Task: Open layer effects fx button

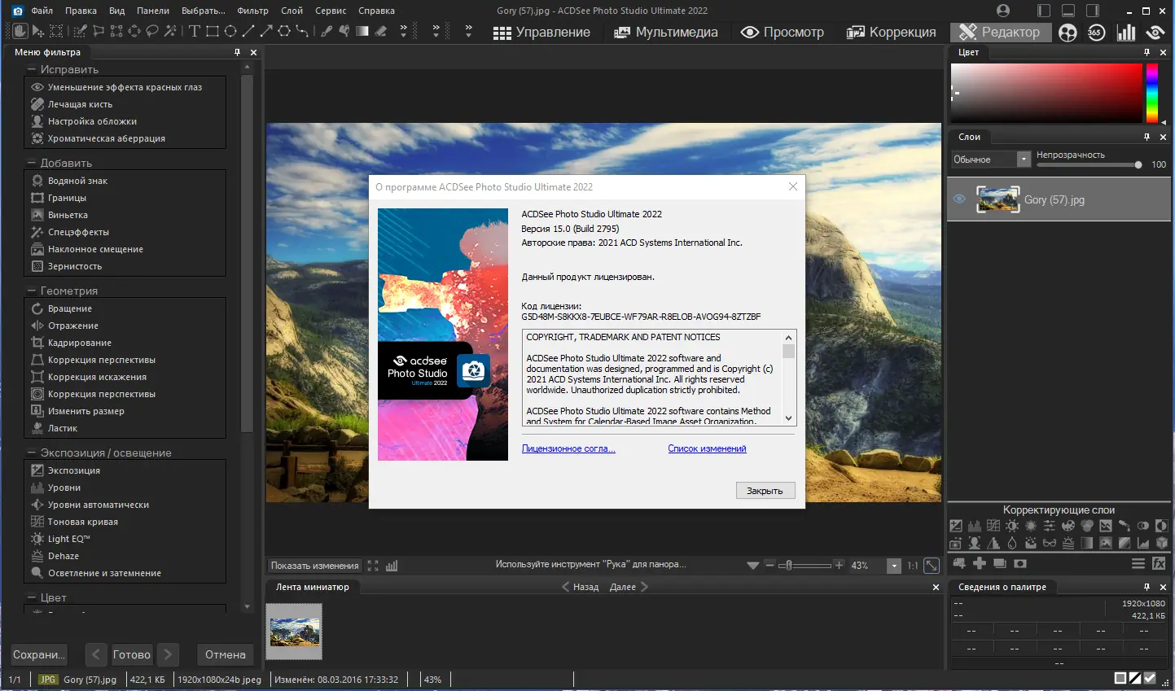Action: [1159, 563]
